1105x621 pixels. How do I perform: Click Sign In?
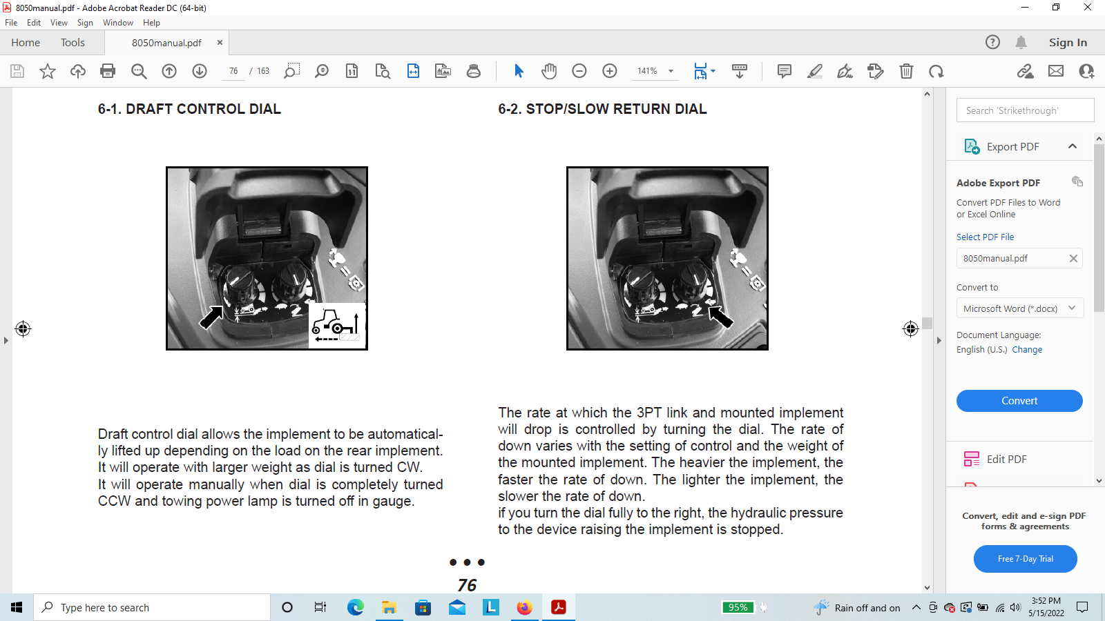click(1068, 42)
